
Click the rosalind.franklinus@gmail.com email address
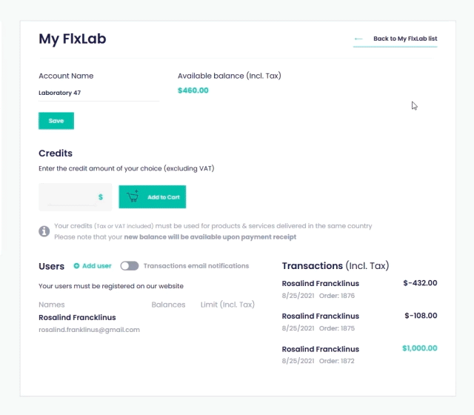click(x=89, y=330)
